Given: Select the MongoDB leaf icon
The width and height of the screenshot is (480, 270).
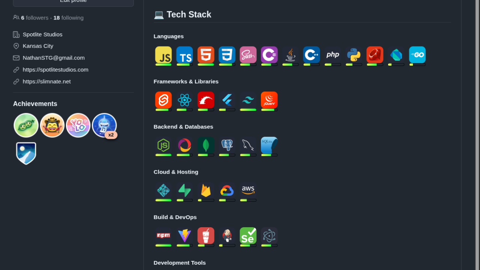Looking at the screenshot, I should tap(205, 145).
